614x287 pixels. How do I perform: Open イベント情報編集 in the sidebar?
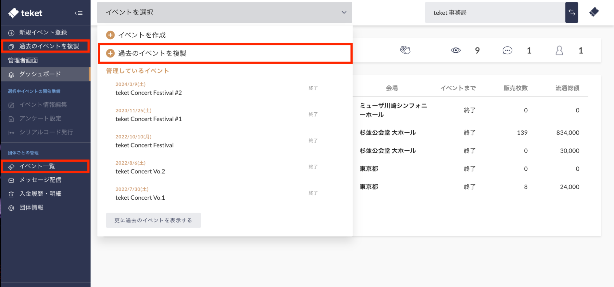point(45,105)
